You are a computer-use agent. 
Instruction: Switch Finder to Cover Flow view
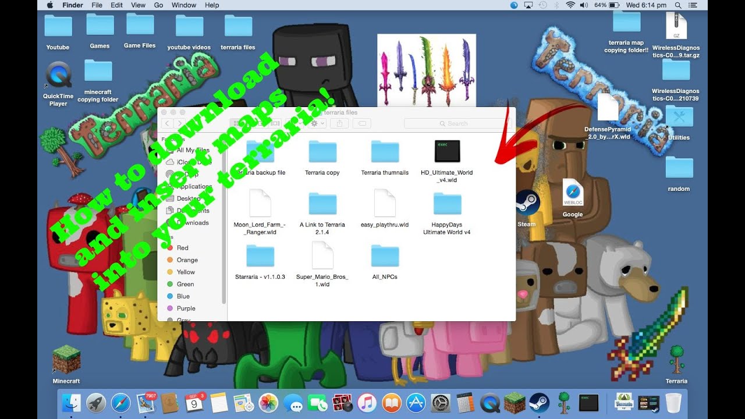pyautogui.click(x=276, y=123)
